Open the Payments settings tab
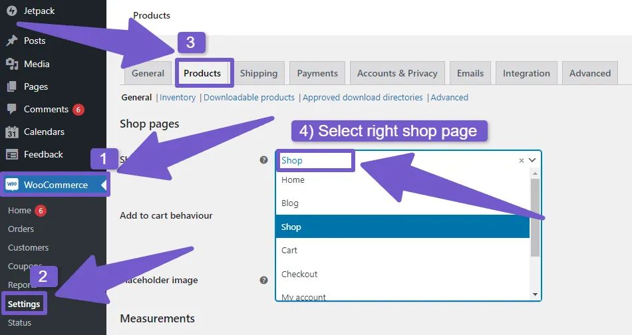This screenshot has height=335, width=632. click(x=317, y=73)
